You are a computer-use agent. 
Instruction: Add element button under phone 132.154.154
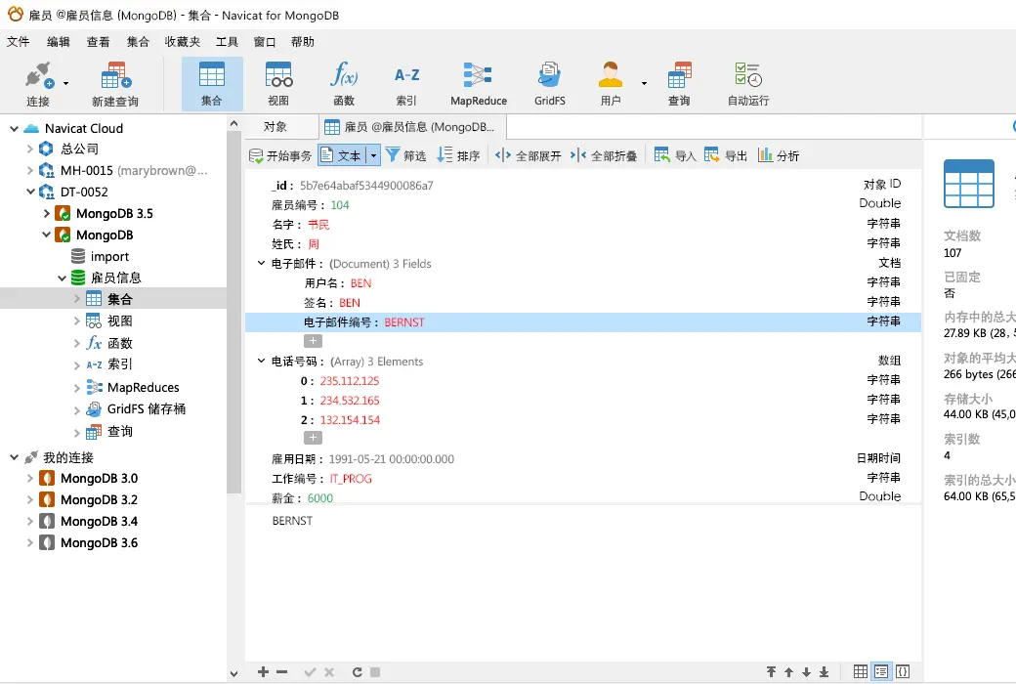point(313,438)
